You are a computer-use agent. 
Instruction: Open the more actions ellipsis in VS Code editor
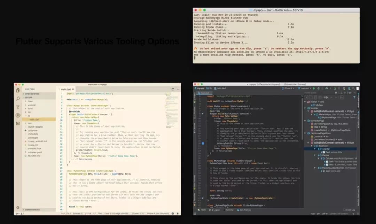click(x=178, y=89)
